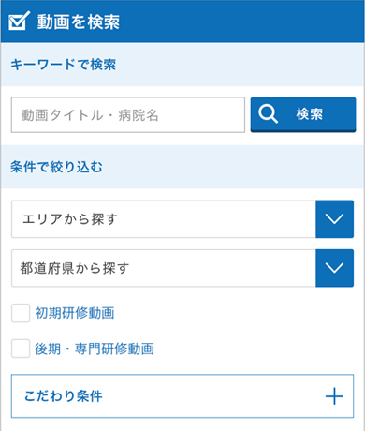The image size is (365, 431).
Task: Click the 動画を検索 header title
Action: (x=79, y=22)
